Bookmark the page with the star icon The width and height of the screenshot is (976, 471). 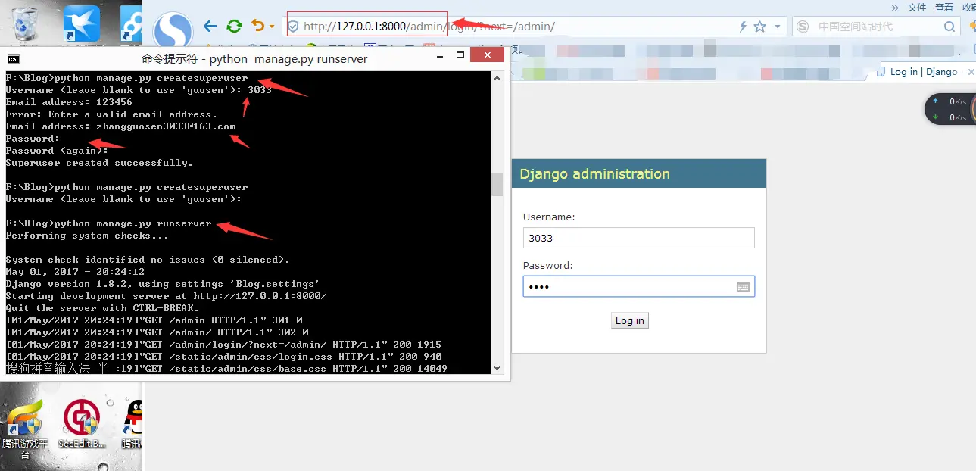(760, 27)
